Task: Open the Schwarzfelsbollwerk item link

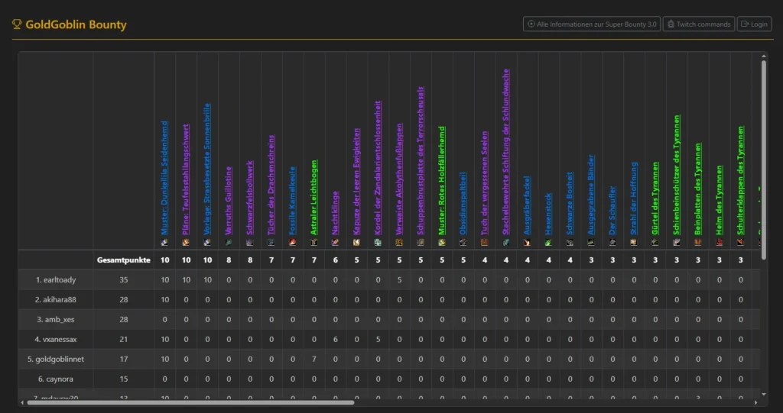Action: tap(250, 198)
